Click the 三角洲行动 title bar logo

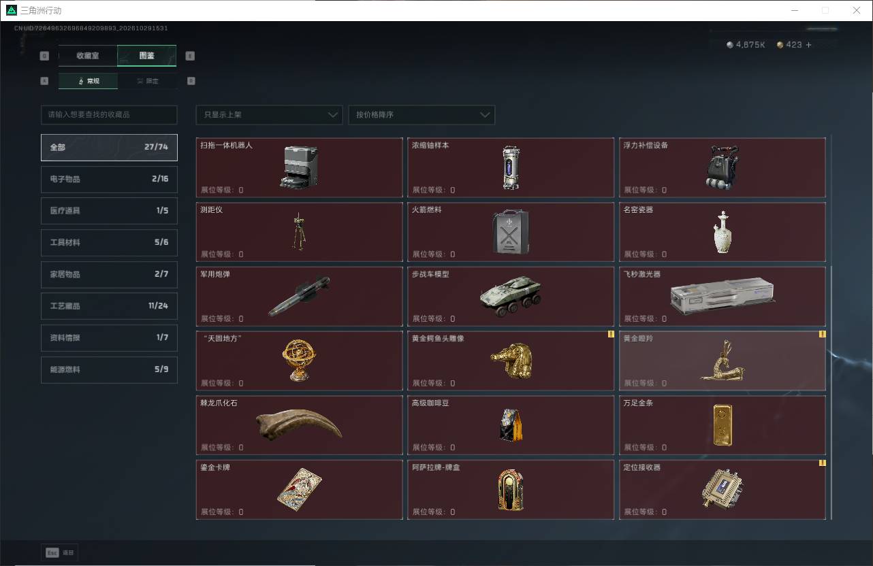pos(12,10)
